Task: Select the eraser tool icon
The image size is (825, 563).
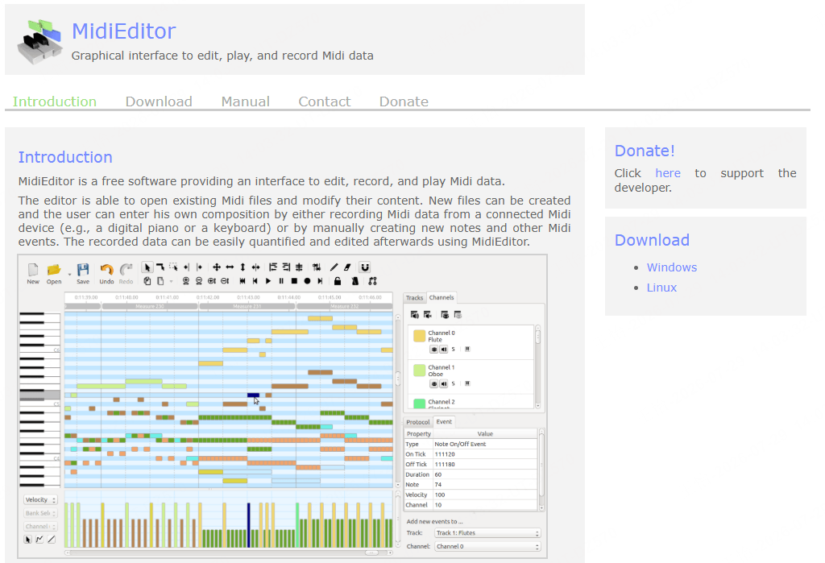Action: 347,267
